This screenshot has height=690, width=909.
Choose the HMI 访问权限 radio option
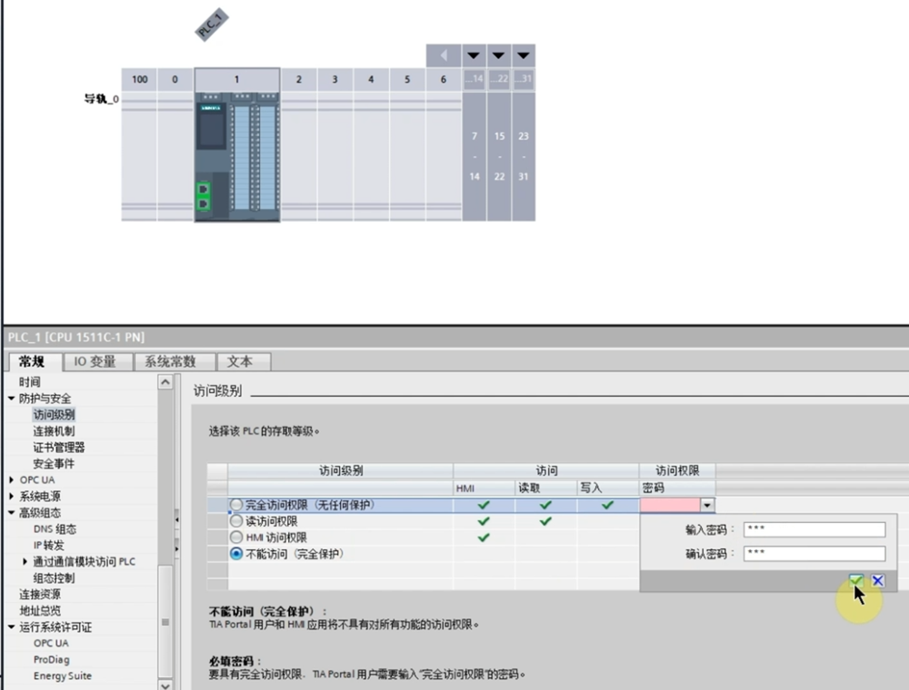click(237, 537)
